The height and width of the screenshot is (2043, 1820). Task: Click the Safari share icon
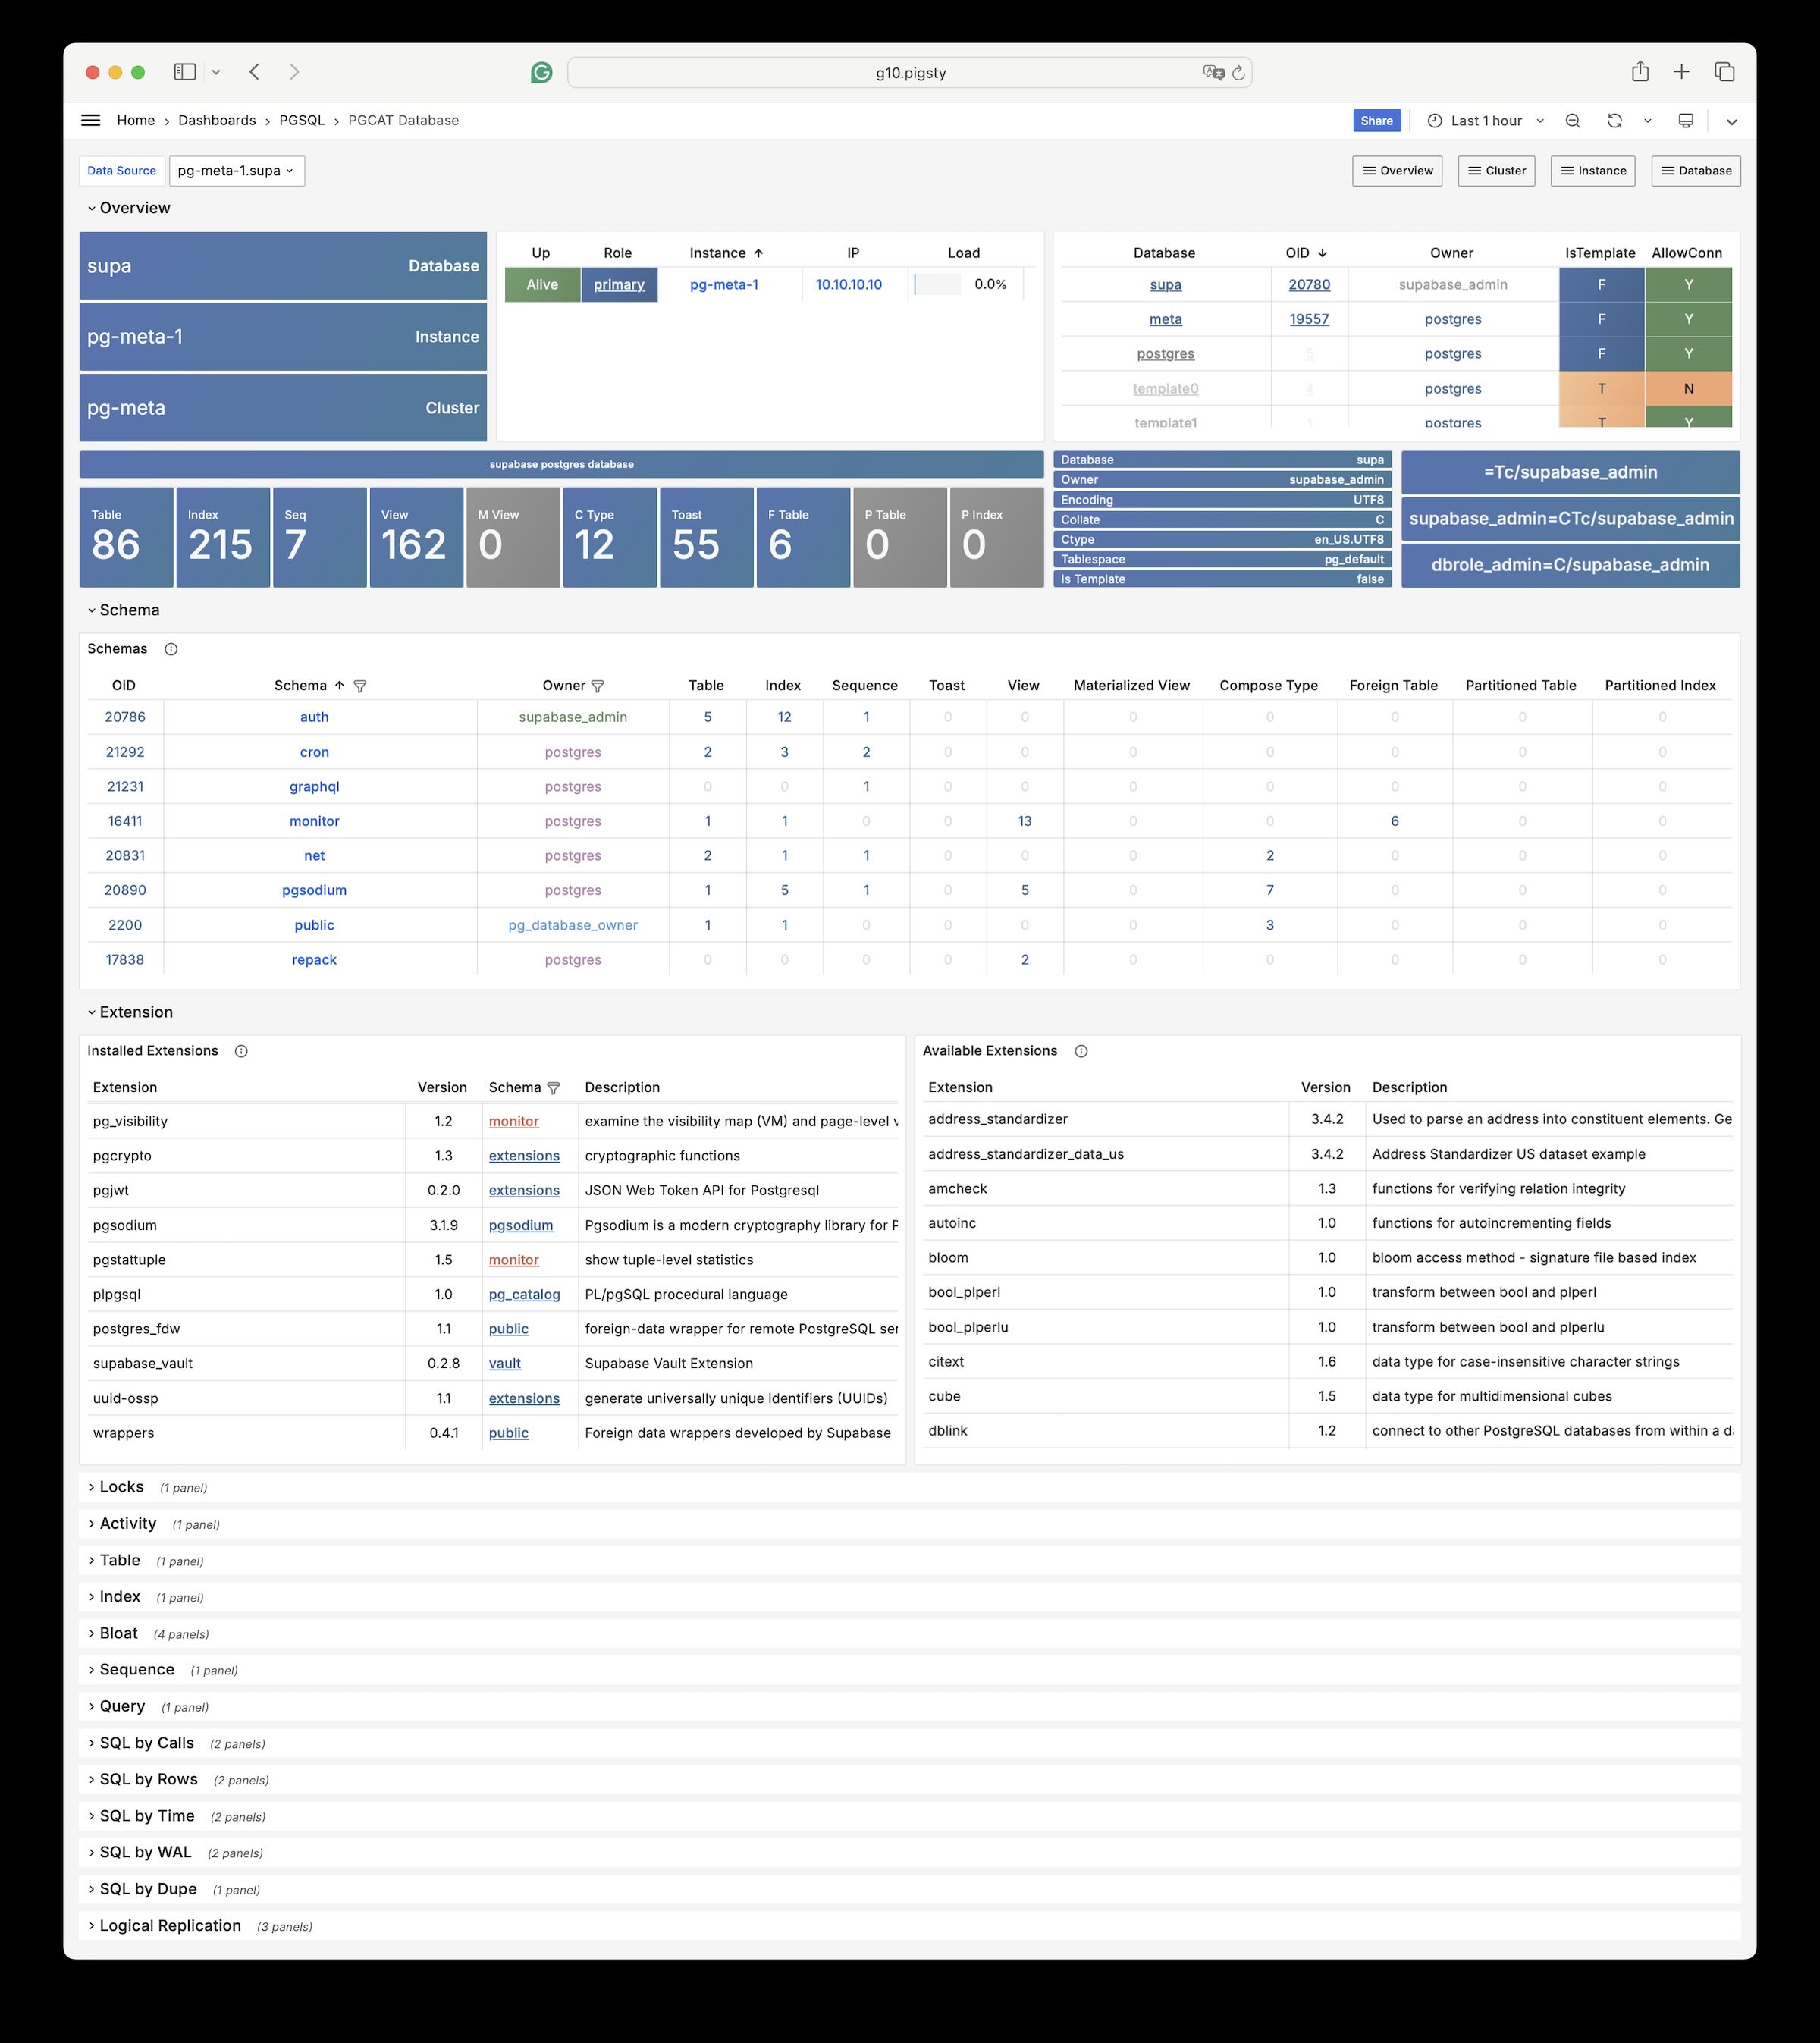pyautogui.click(x=1640, y=72)
